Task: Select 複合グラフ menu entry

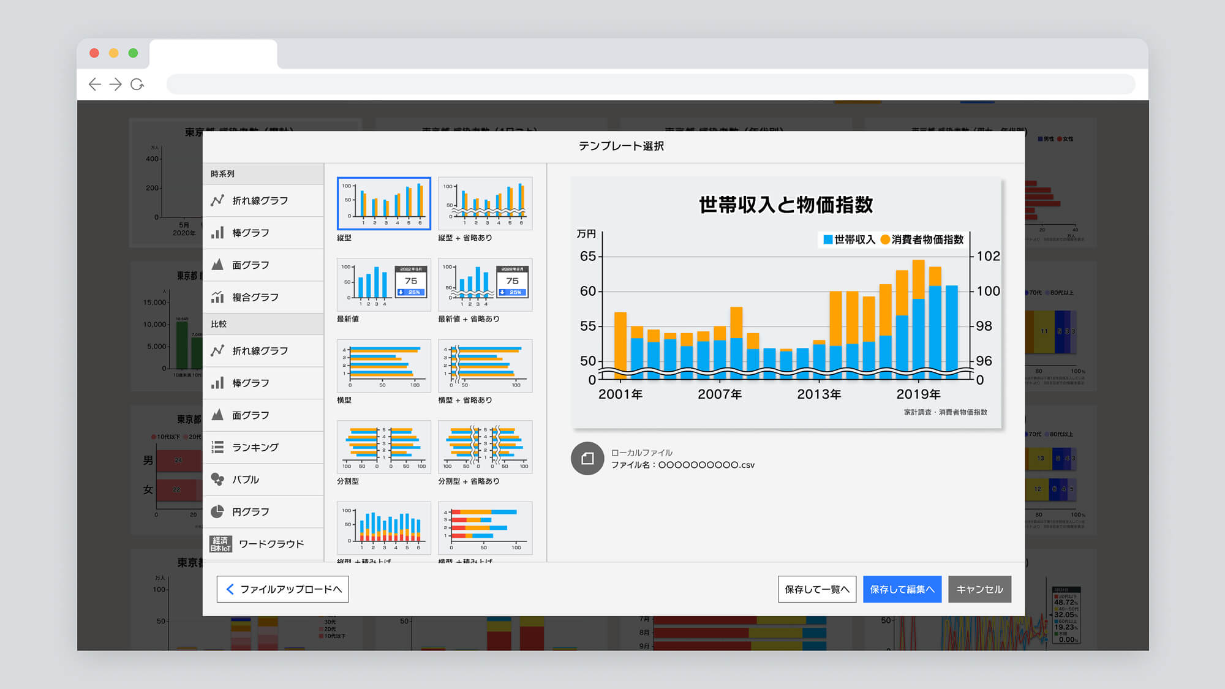Action: (263, 297)
